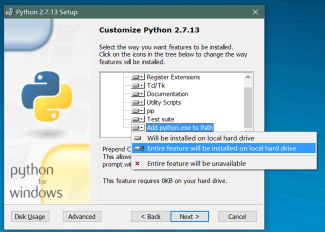Open the Advanced options button
Screen dimensions: 325x232
[x=82, y=216]
